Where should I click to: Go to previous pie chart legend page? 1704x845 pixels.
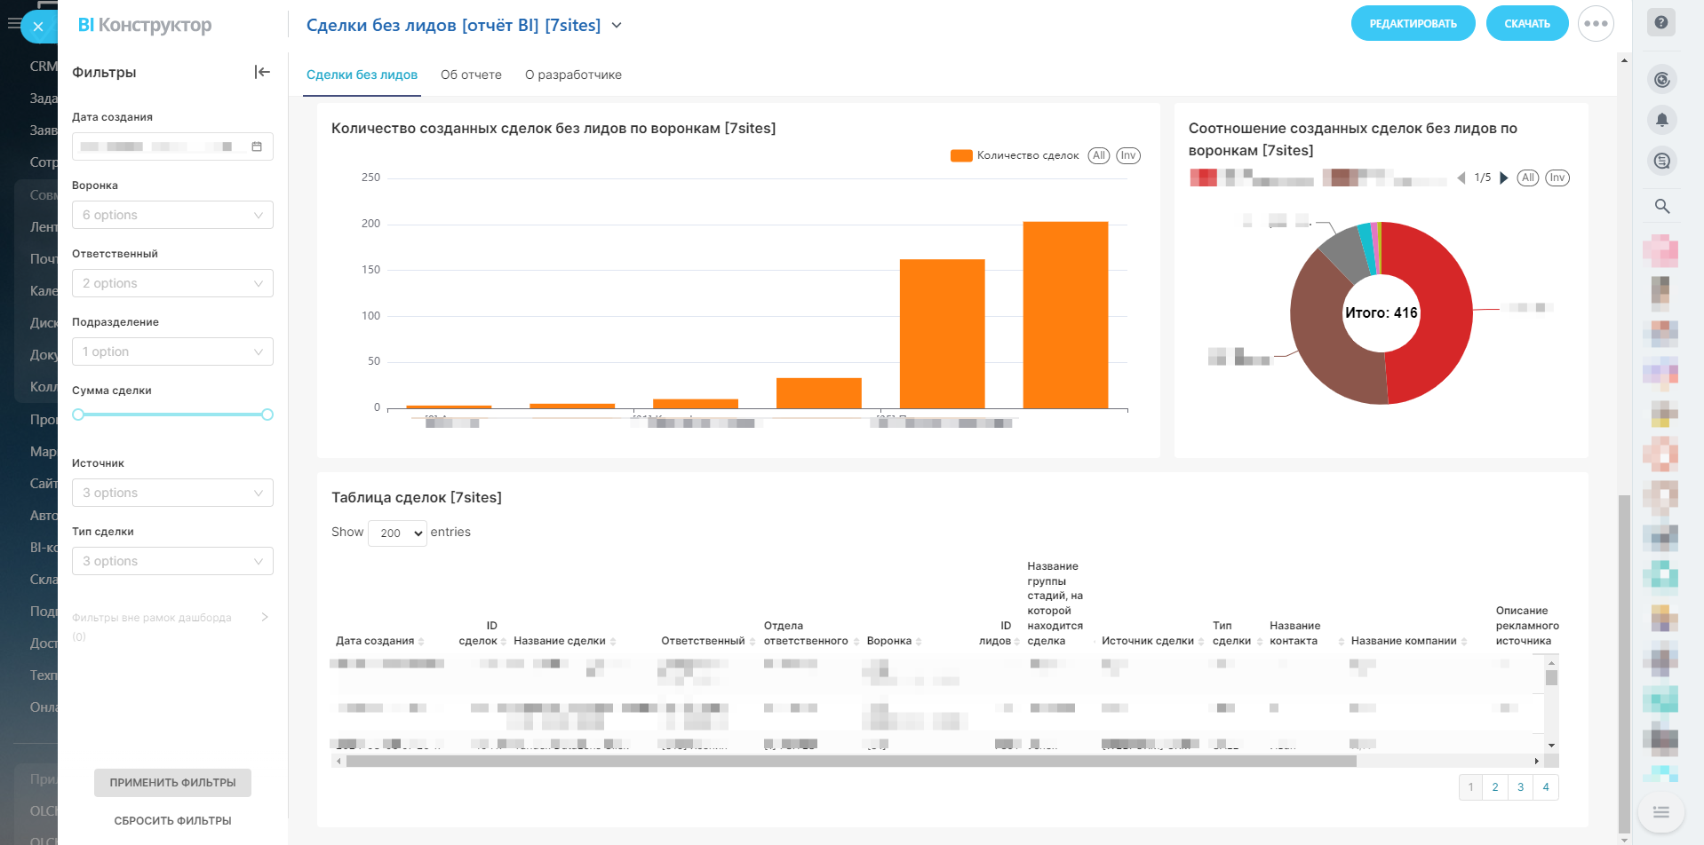coord(1461,178)
